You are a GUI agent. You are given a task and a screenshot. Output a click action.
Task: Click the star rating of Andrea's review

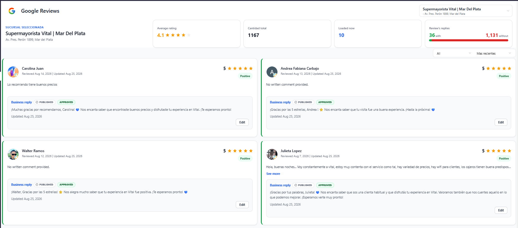(x=498, y=69)
